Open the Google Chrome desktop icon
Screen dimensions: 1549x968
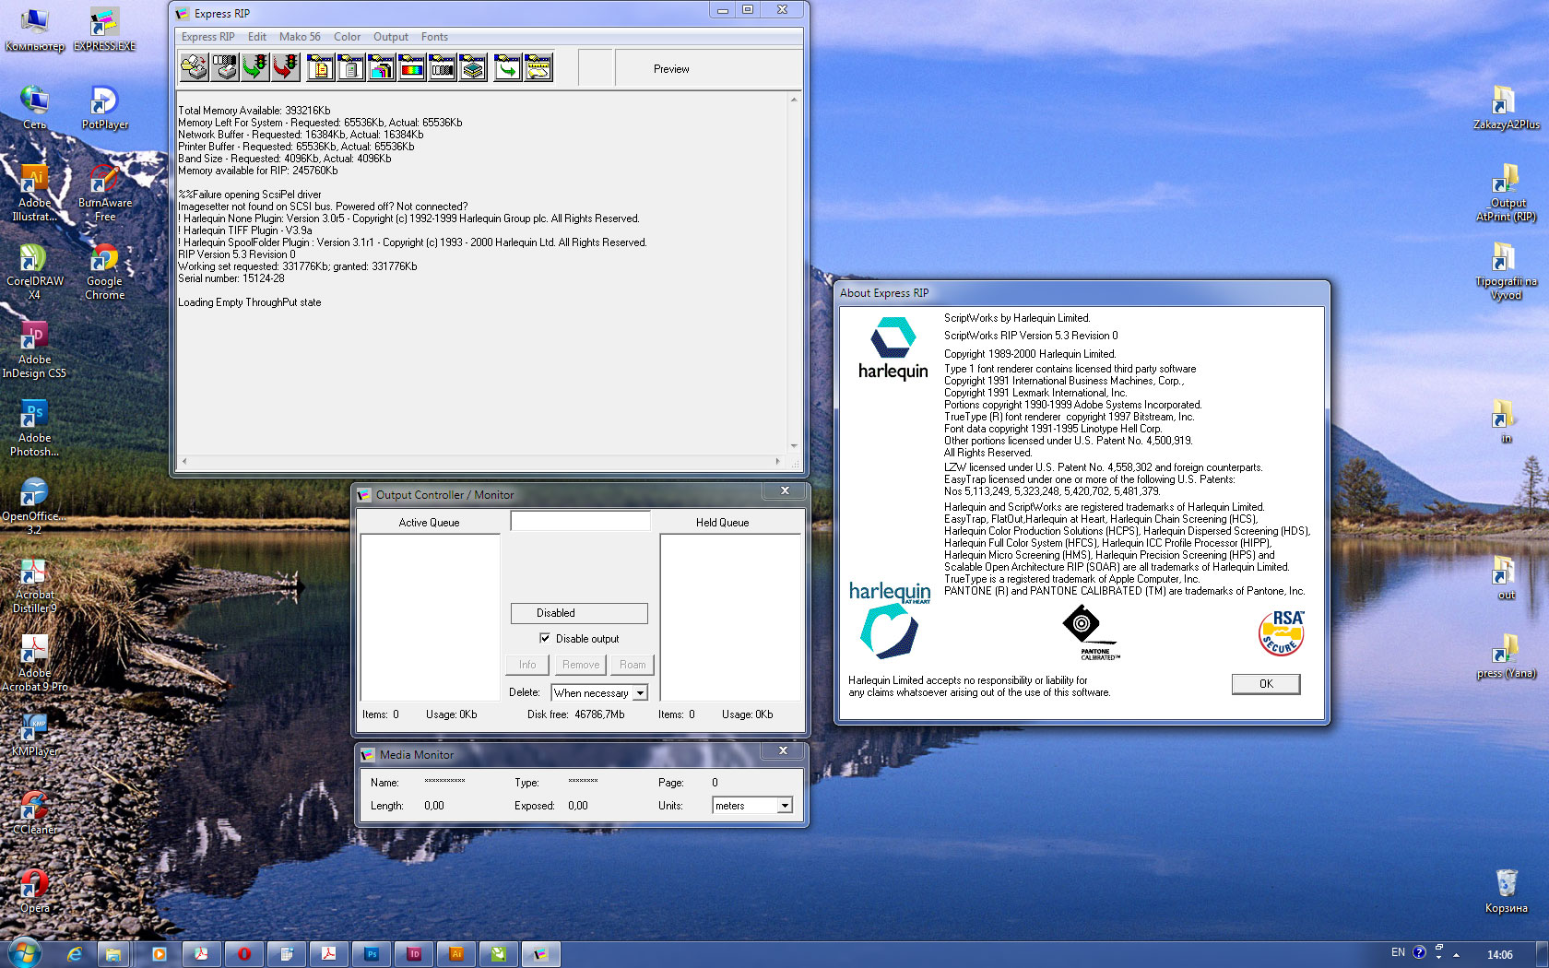point(104,272)
